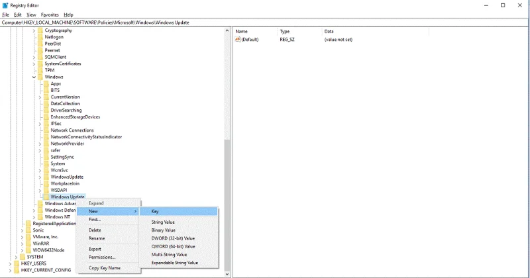The image size is (530, 278).
Task: Click the NetworkProvider folder icon
Action: coord(46,144)
